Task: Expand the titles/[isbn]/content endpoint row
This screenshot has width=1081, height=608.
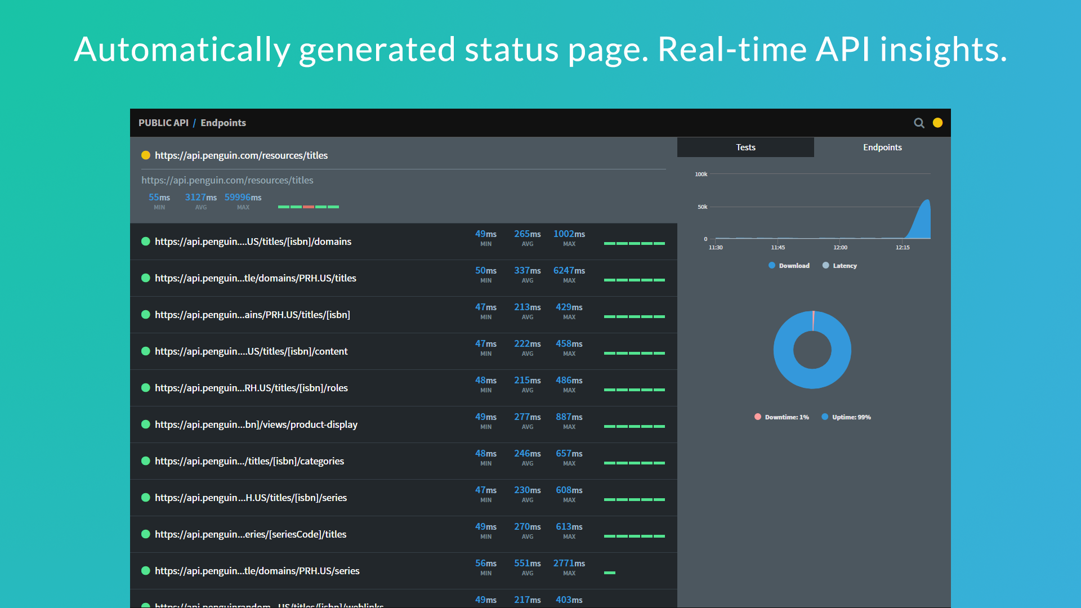Action: pos(251,351)
